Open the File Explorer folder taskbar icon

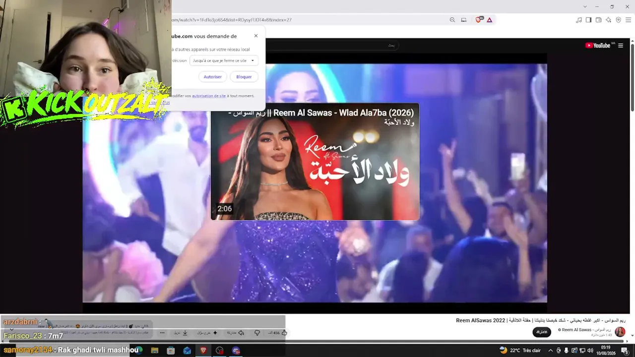[x=155, y=351]
